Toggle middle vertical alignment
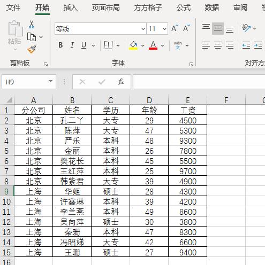Viewport: 265px width, 265px height. tap(218, 28)
